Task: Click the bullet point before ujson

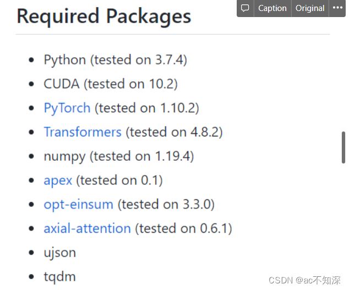Action: coord(31,253)
